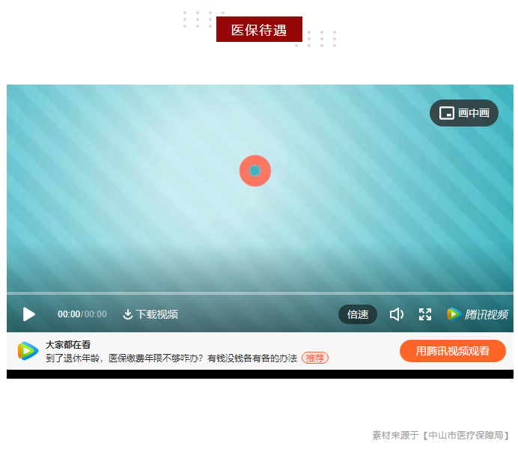
Task: Download the video via 下载视频
Action: (150, 314)
